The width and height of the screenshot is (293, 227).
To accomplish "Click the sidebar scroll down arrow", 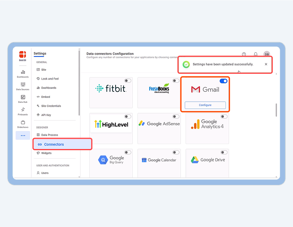I will pyautogui.click(x=79, y=177).
